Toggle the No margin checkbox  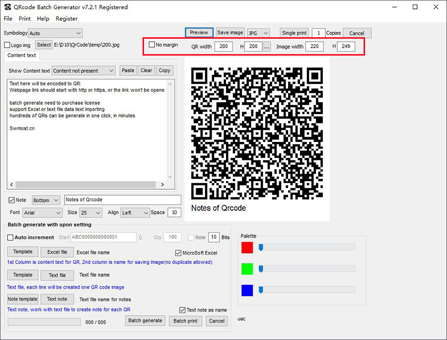[x=152, y=45]
